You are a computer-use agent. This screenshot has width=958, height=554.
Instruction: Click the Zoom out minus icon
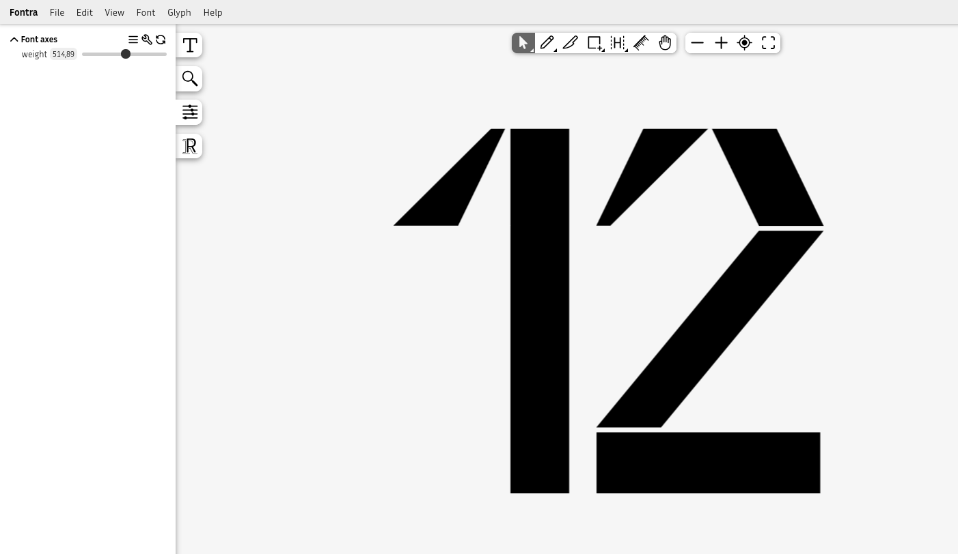click(x=697, y=43)
